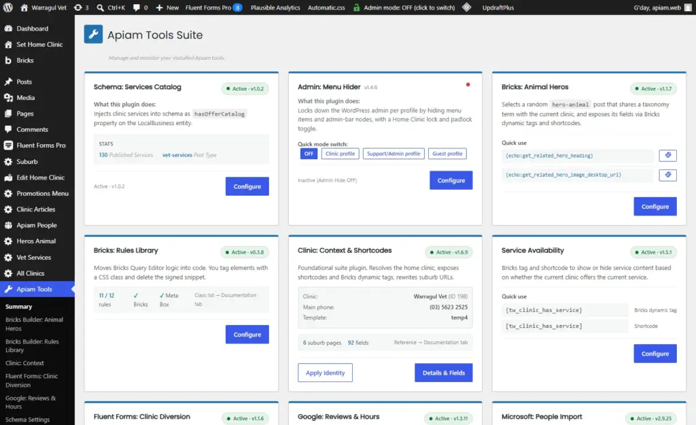Configure the Service Availability plugin

point(655,354)
